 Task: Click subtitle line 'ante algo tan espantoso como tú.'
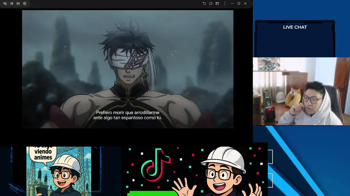(128, 118)
